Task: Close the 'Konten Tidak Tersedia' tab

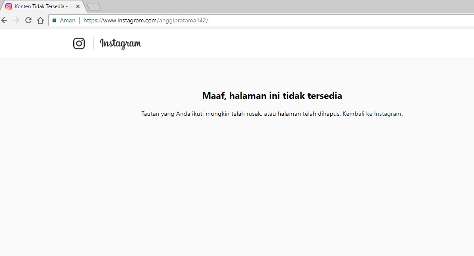Action: pos(77,6)
